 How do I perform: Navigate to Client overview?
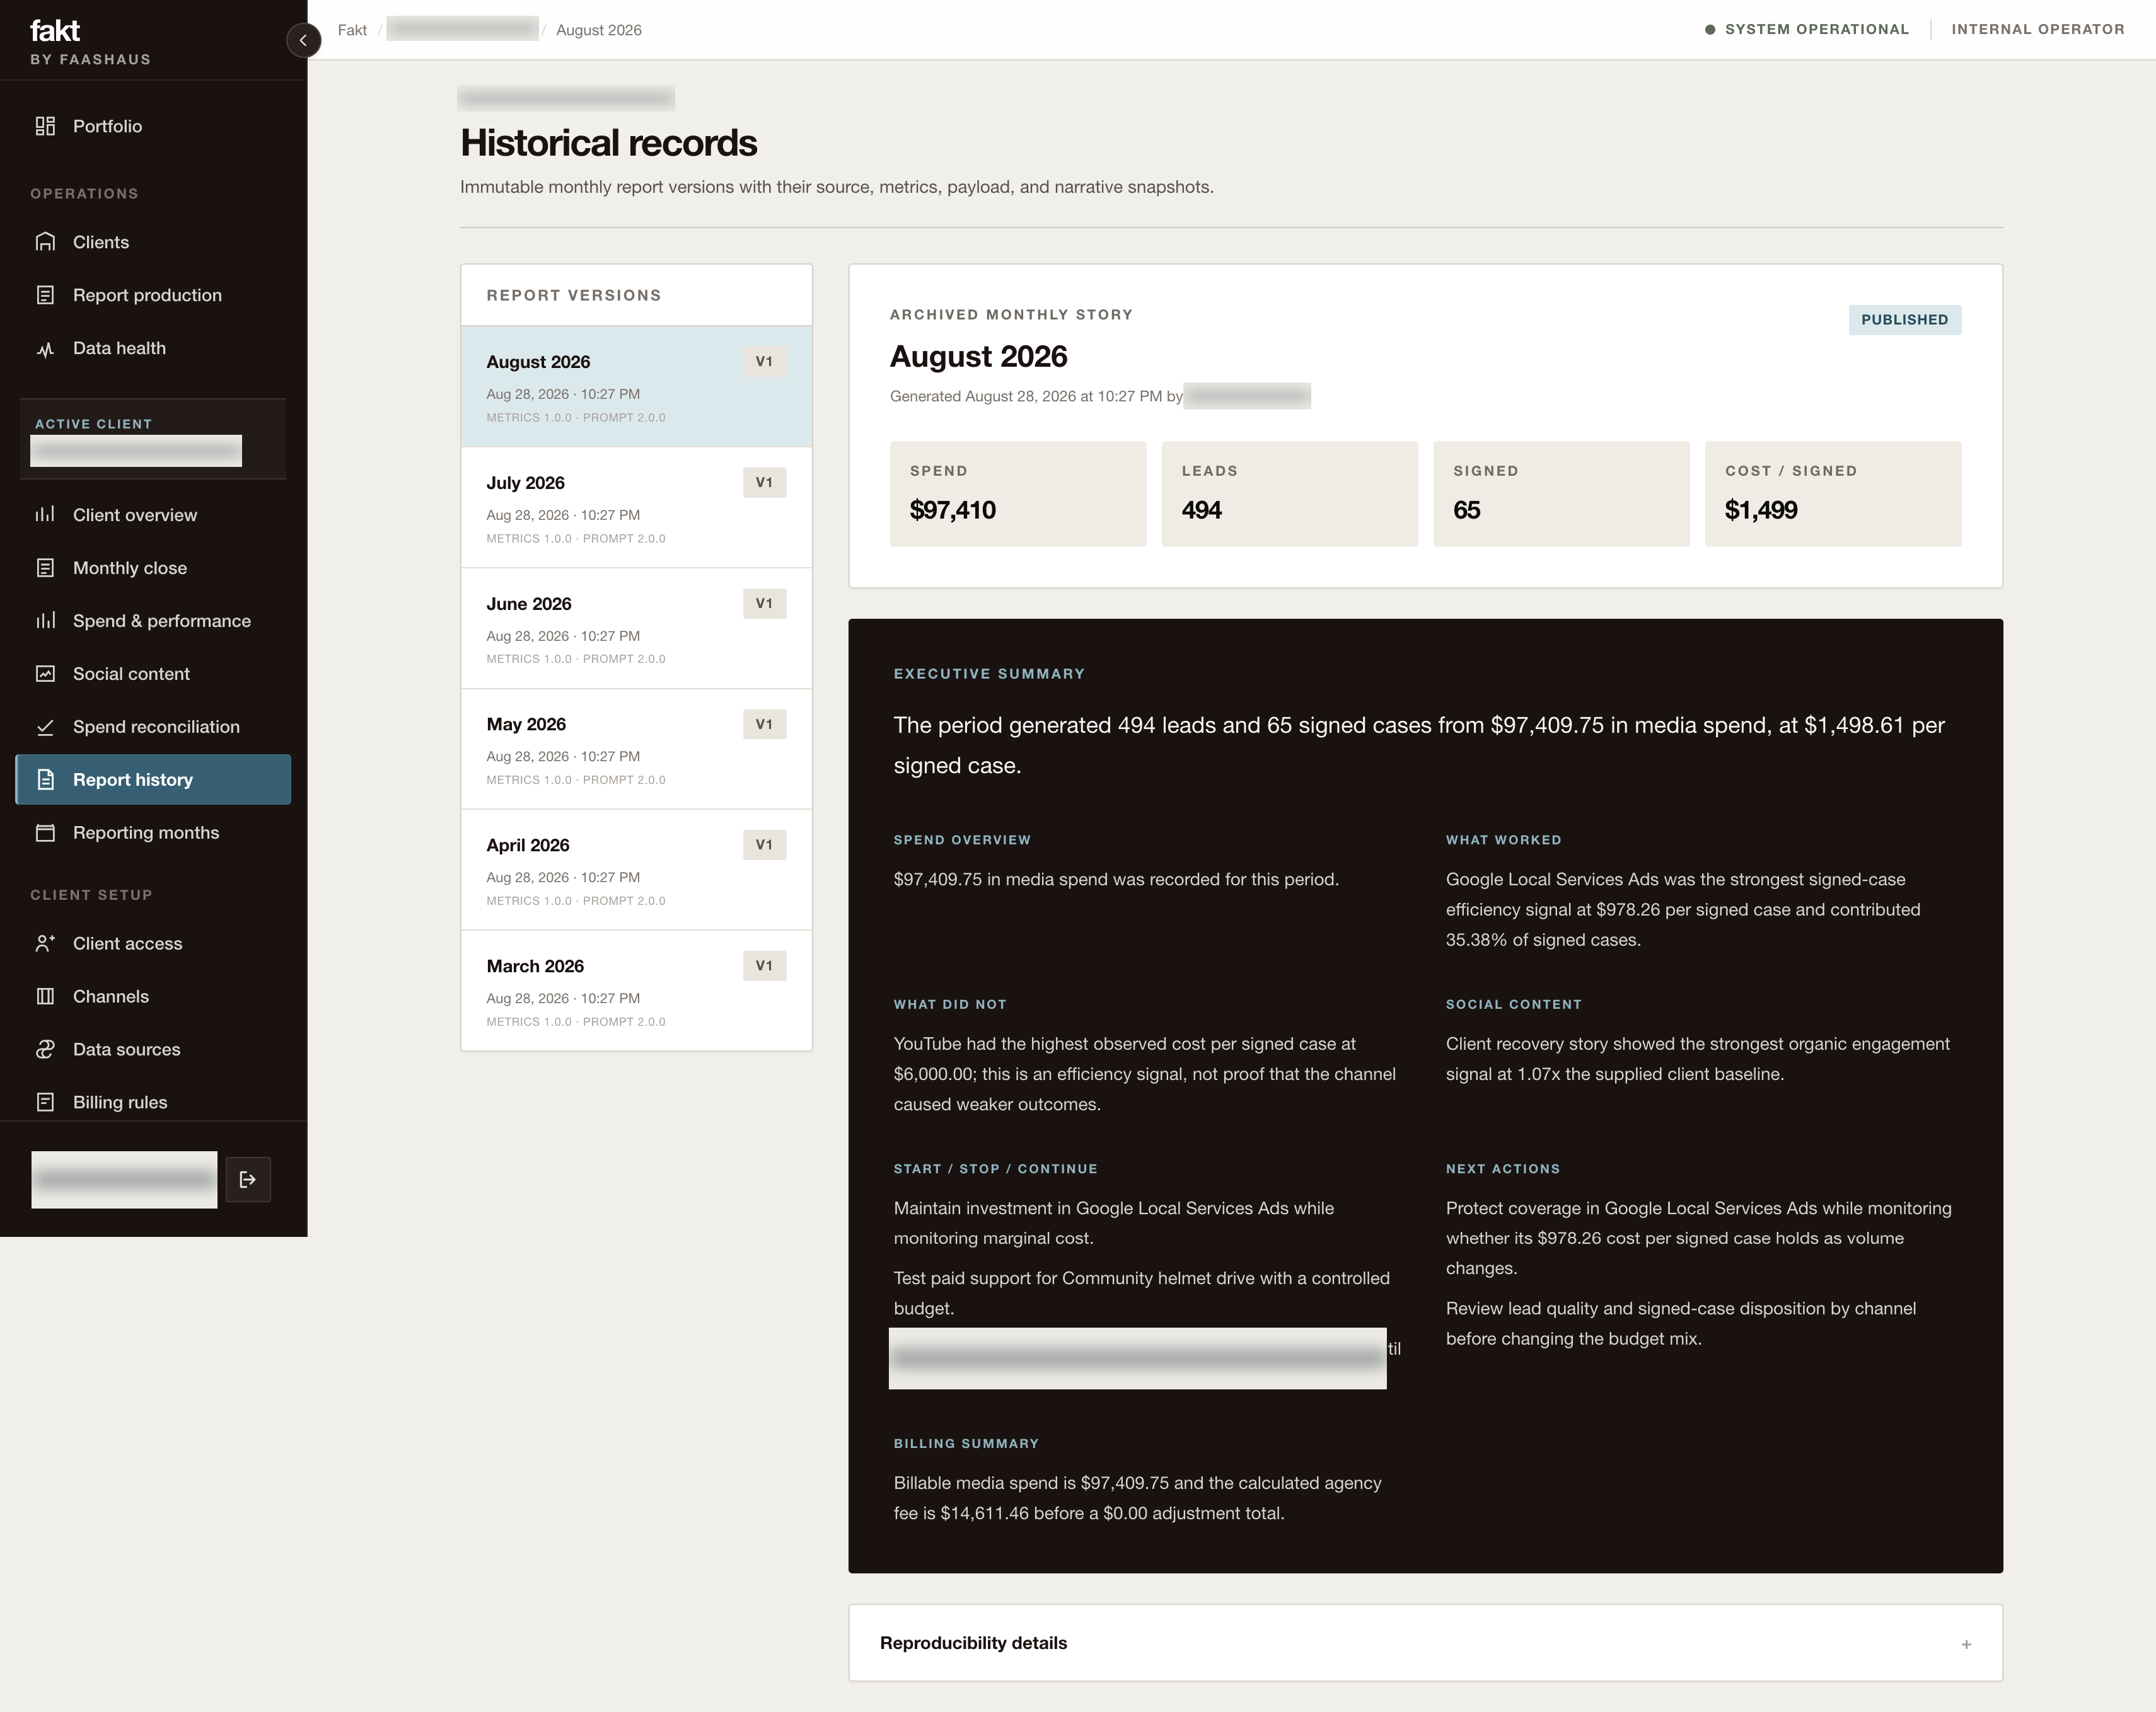click(153, 515)
